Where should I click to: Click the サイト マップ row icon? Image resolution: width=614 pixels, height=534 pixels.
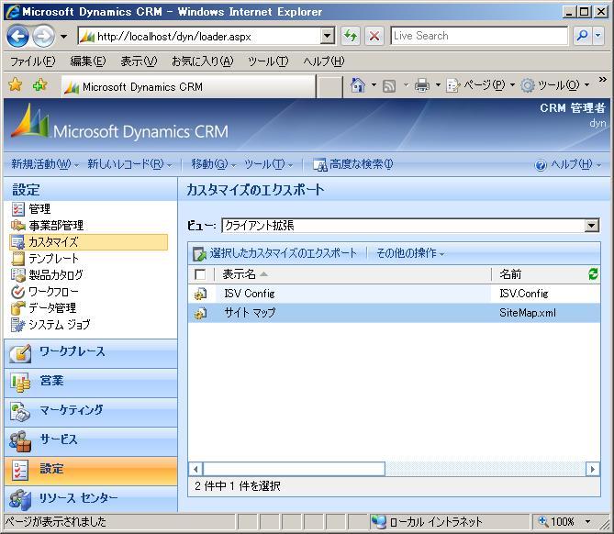200,313
